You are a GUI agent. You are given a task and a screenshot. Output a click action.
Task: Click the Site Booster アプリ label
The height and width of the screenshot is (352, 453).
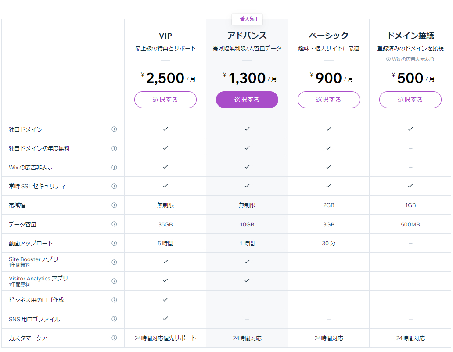[33, 259]
